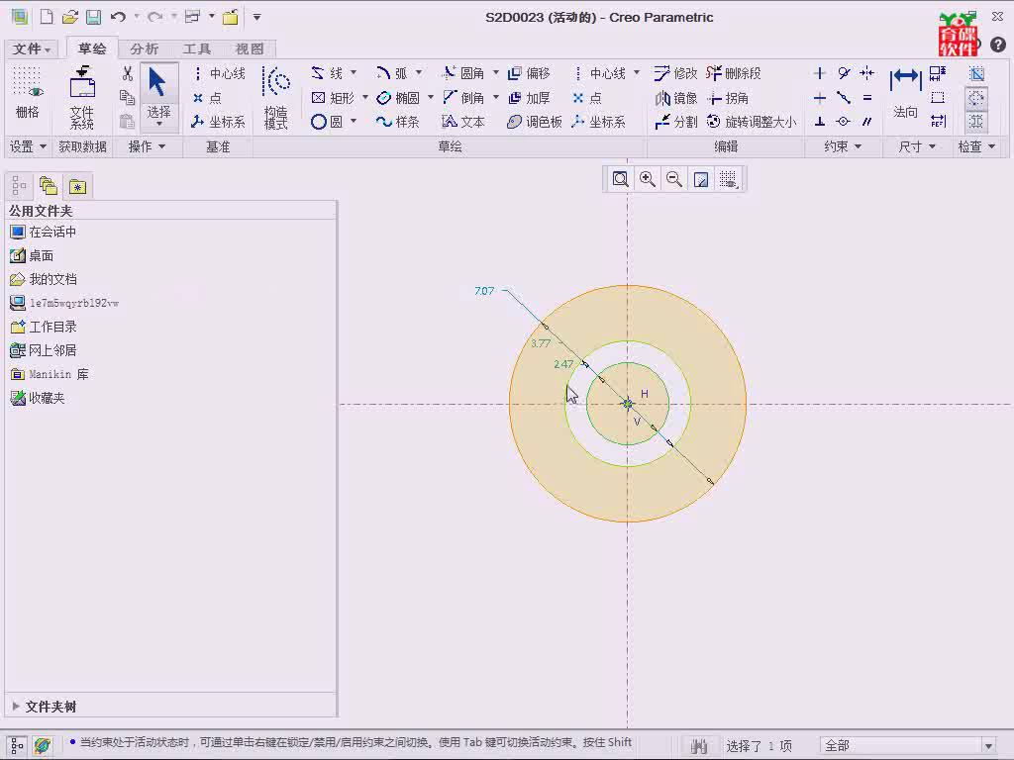Switch to the Sketch (草绘) tab
This screenshot has height=760, width=1014.
92,48
